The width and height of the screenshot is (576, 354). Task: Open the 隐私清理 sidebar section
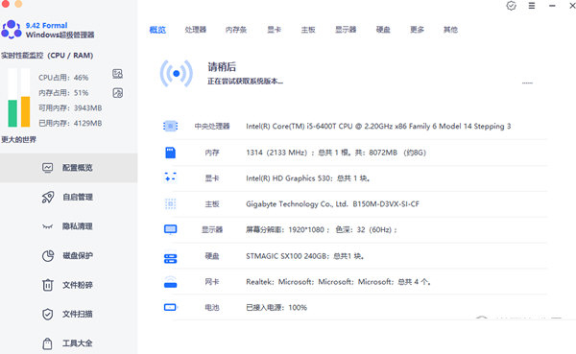click(x=68, y=226)
